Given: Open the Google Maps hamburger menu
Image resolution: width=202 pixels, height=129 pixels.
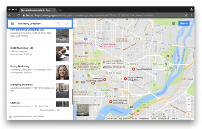Looking at the screenshot, I should [12, 23].
